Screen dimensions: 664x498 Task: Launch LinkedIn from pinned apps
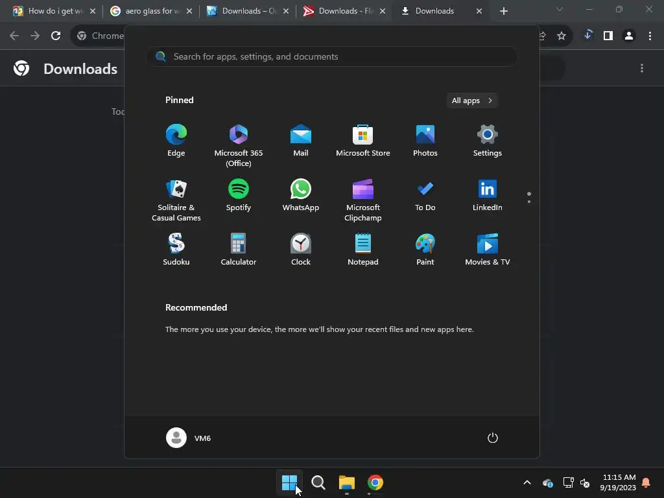tap(488, 195)
